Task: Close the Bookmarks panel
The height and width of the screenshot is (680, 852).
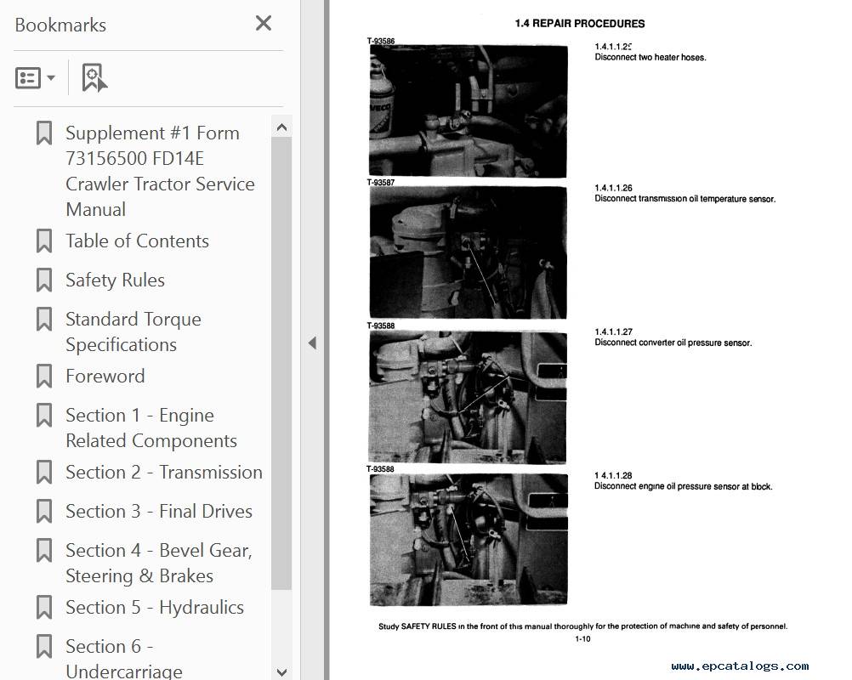Action: 264,23
